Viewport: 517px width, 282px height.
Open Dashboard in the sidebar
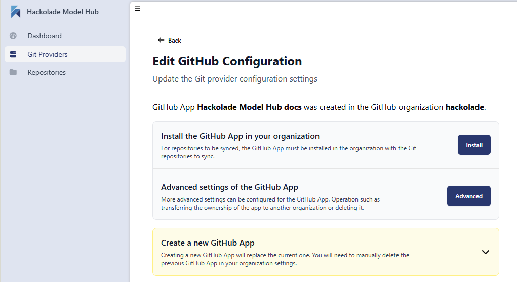(65, 36)
